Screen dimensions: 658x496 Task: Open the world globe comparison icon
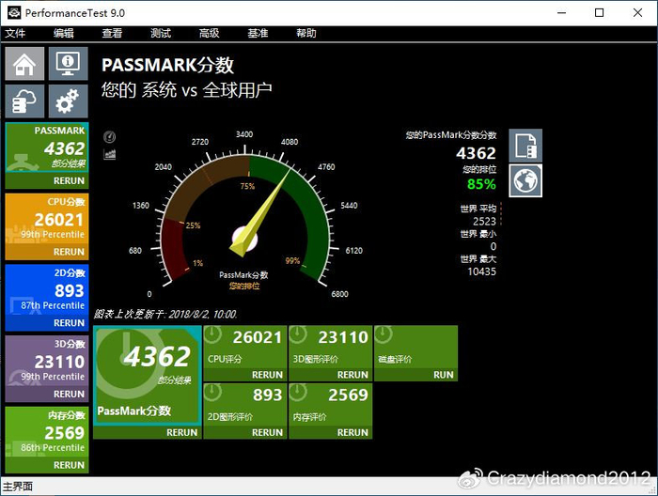525,180
